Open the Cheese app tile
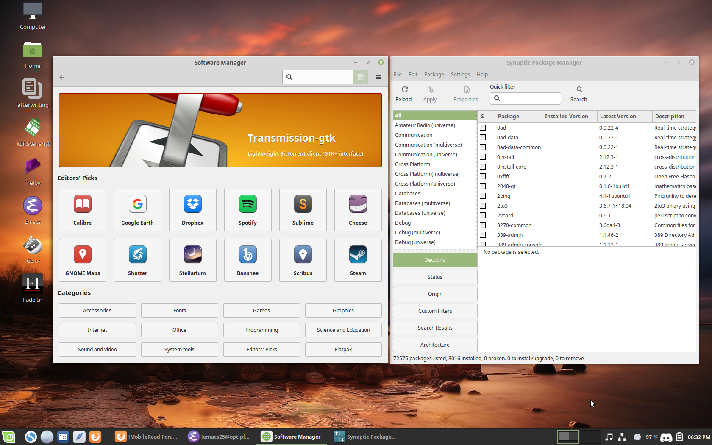Screen dimensions: 712x445 (x=358, y=210)
